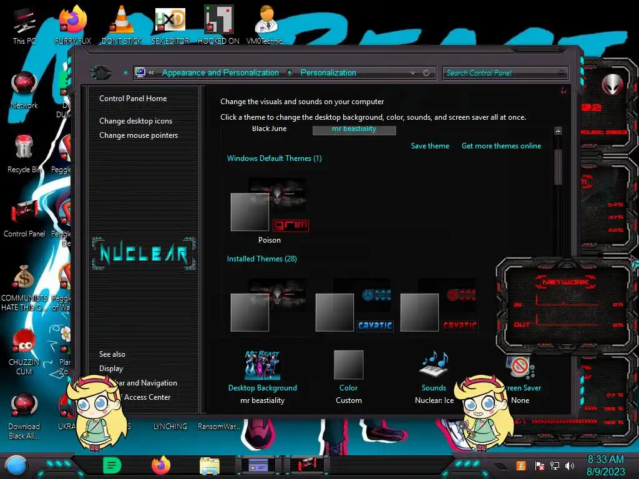The width and height of the screenshot is (639, 479).
Task: Click Get more themes online
Action: pyautogui.click(x=501, y=146)
